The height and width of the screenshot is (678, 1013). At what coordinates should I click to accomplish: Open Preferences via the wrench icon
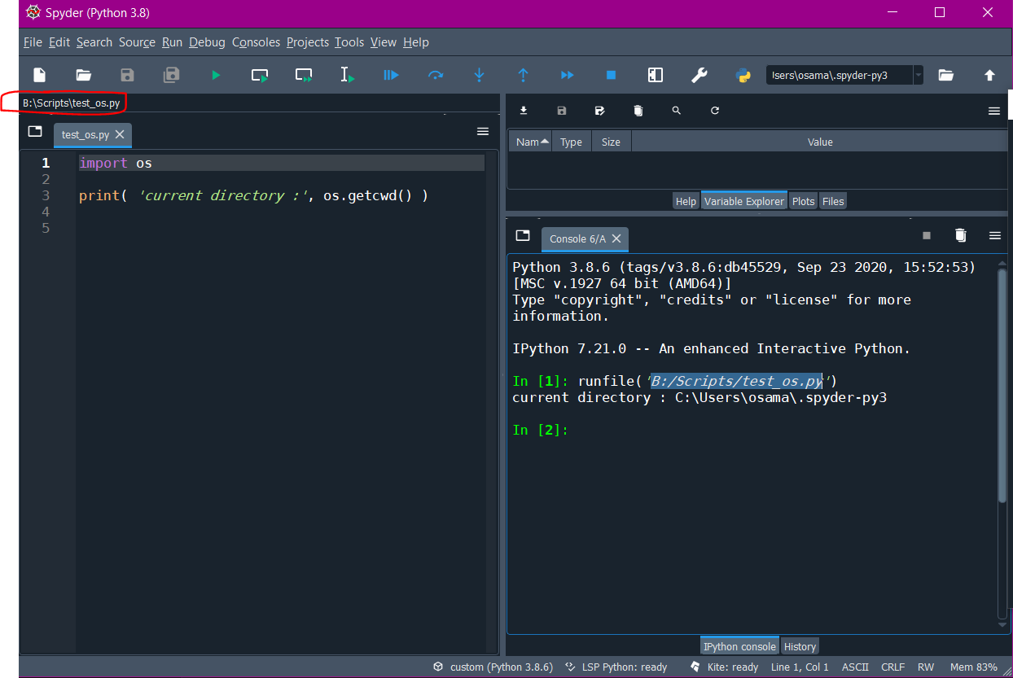pyautogui.click(x=699, y=75)
